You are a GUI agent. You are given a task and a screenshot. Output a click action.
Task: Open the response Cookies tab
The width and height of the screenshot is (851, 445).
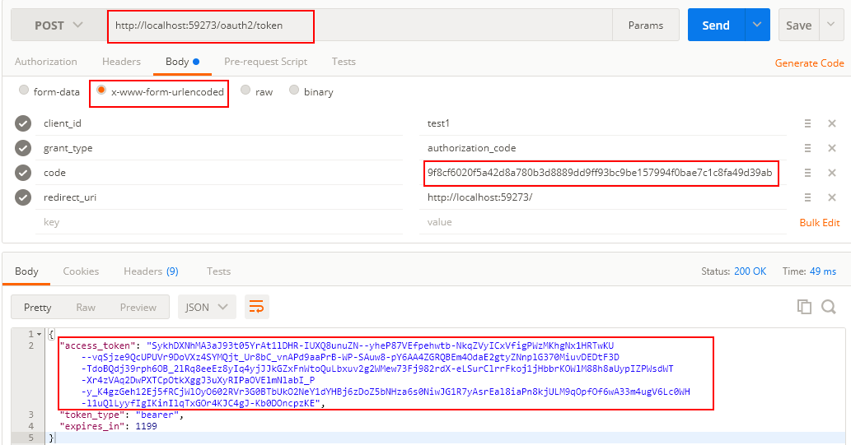pyautogui.click(x=81, y=271)
